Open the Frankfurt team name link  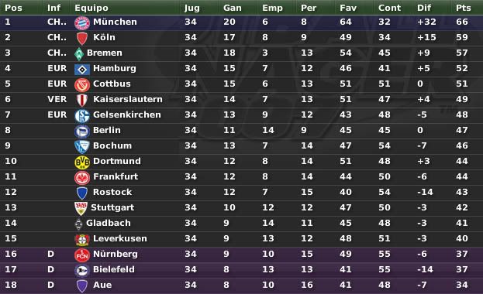[x=116, y=176]
